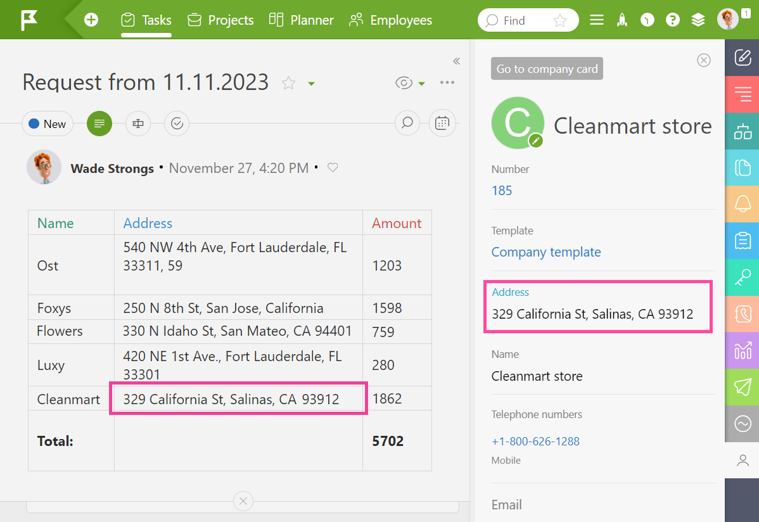The image size is (759, 522).
Task: Click the Flowers name cell
Action: pos(71,332)
